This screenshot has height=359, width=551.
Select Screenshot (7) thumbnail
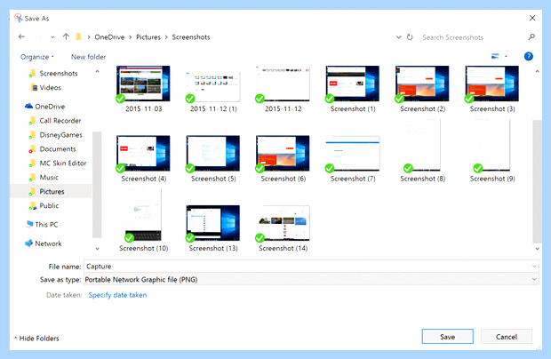click(x=353, y=154)
